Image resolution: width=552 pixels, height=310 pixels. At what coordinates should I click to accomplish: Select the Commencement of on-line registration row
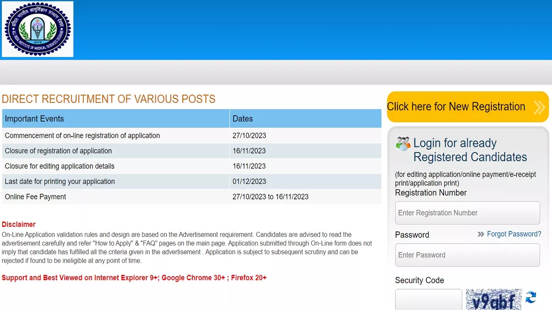pyautogui.click(x=82, y=135)
